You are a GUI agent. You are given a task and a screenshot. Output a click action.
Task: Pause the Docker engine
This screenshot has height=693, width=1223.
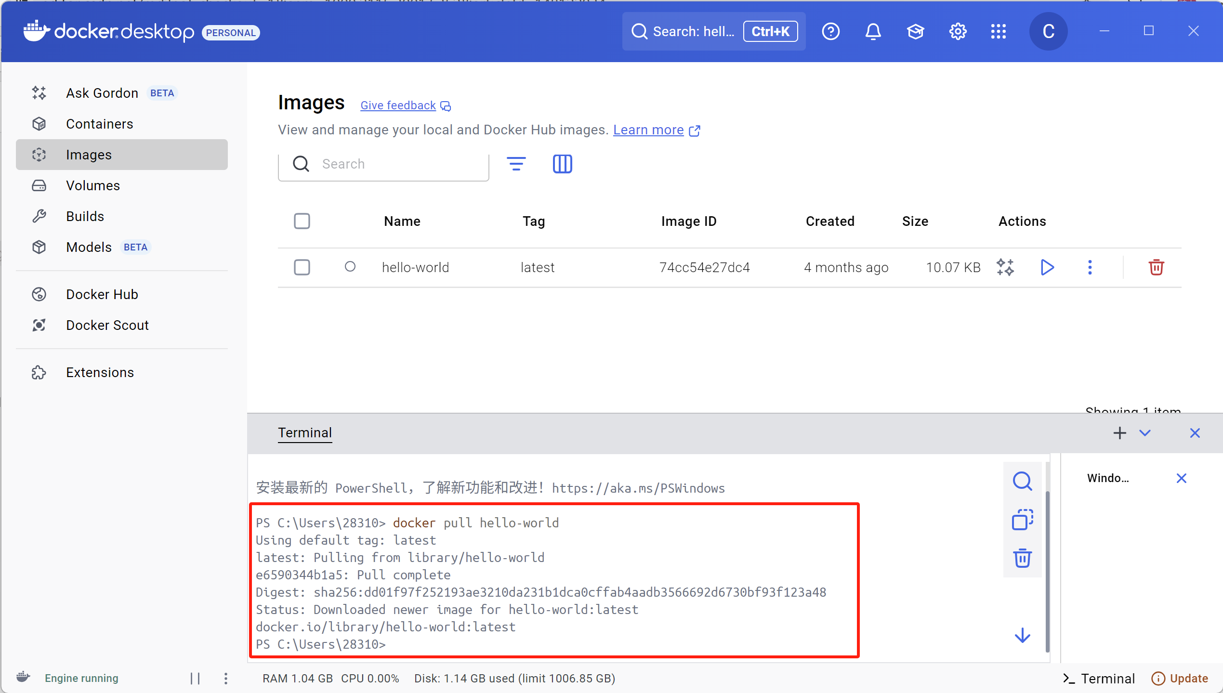(195, 678)
